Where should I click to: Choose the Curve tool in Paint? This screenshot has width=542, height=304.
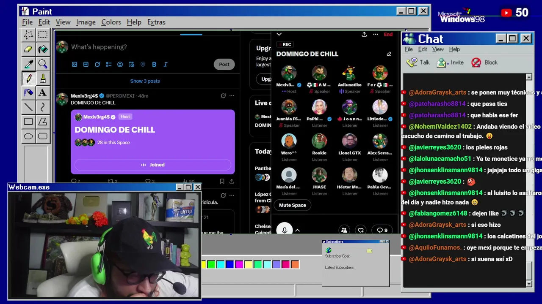(43, 107)
